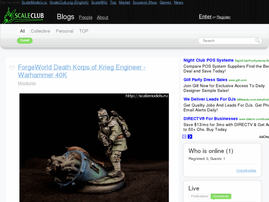This screenshot has height=202, width=269.
Task: Open the About page
Action: (x=102, y=17)
